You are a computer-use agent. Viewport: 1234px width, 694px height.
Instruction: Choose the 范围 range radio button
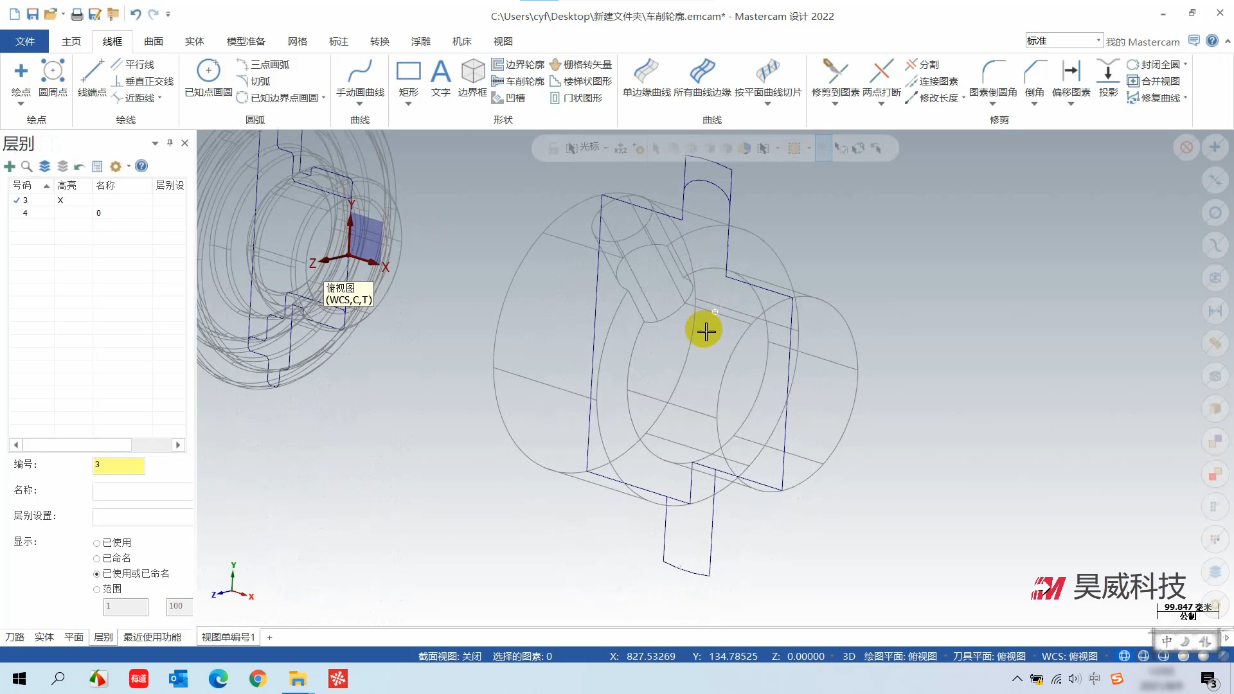click(97, 589)
